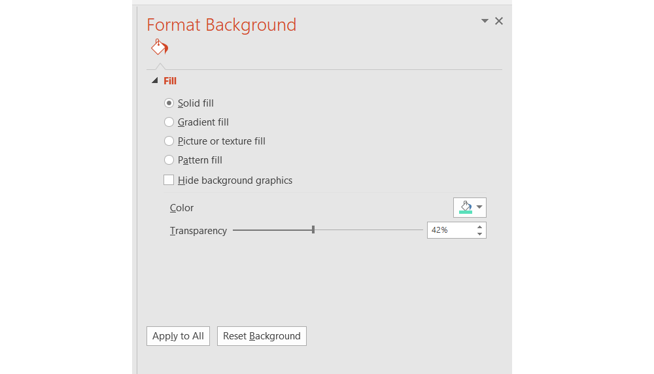The height and width of the screenshot is (374, 654).
Task: Click the Transparency label text
Action: [x=198, y=231]
